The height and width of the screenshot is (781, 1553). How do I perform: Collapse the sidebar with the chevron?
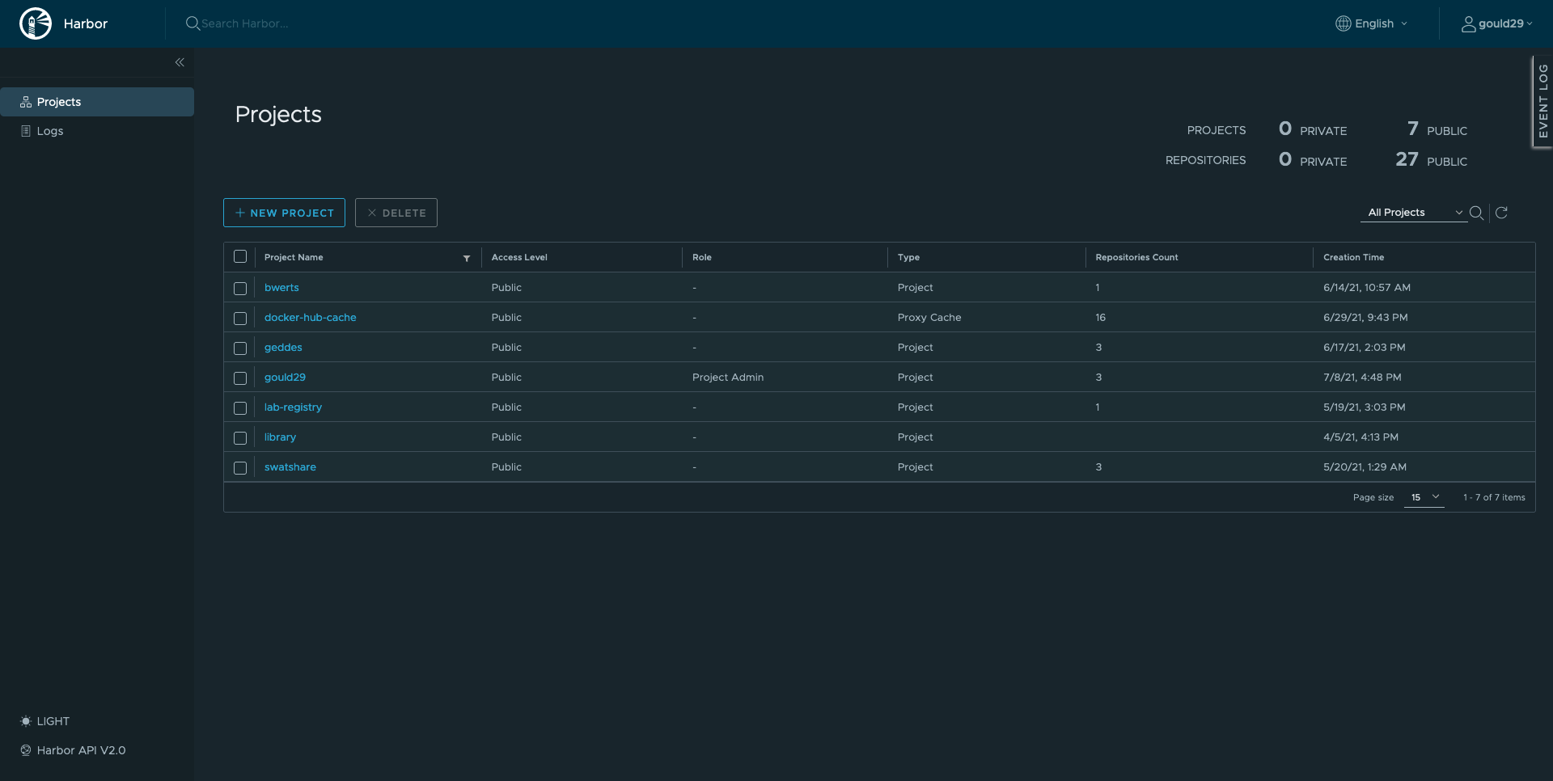point(180,62)
